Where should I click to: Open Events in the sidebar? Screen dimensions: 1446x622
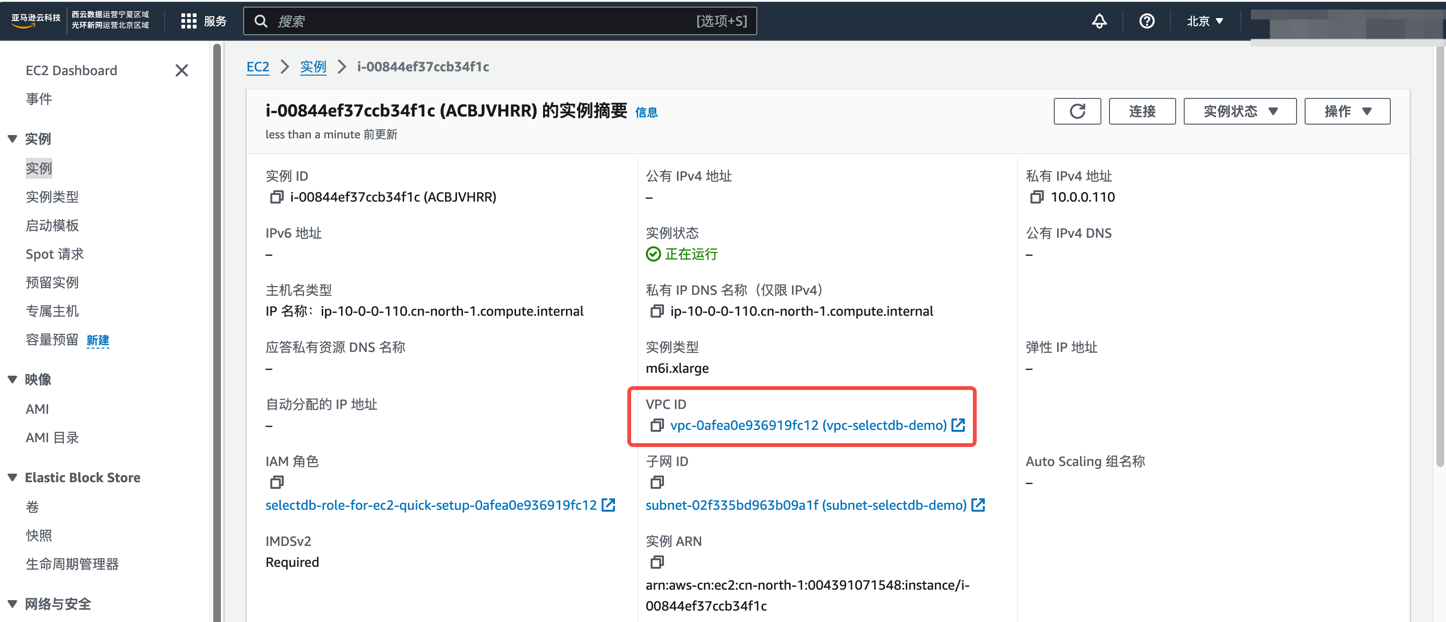click(39, 99)
